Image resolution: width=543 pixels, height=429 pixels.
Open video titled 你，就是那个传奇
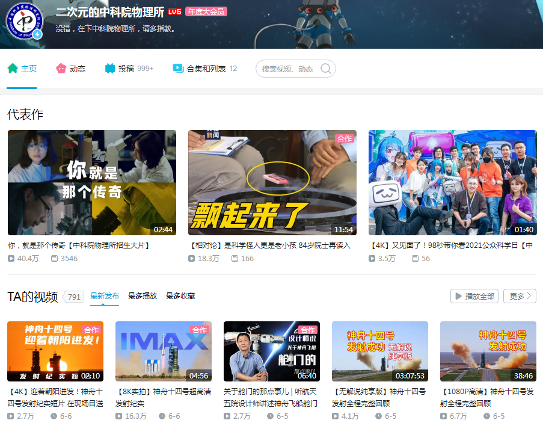[x=78, y=245]
